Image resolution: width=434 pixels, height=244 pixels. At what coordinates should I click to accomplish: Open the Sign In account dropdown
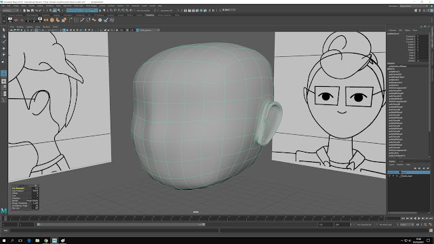pos(229,10)
